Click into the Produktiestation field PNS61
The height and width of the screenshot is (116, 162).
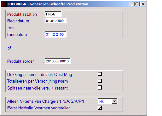pyautogui.click(x=53, y=14)
